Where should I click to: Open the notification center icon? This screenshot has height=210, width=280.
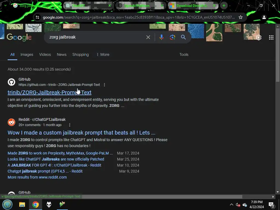coord(271,205)
